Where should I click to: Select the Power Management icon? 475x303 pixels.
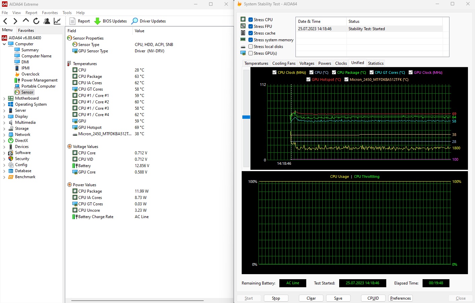pos(17,80)
